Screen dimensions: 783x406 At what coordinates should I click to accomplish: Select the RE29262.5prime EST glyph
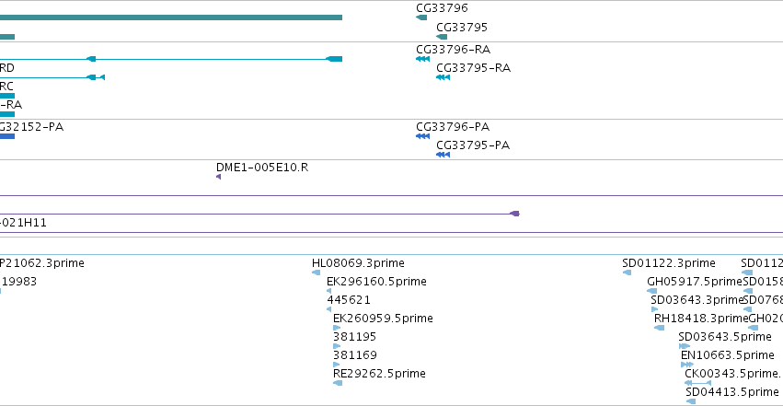pos(338,383)
